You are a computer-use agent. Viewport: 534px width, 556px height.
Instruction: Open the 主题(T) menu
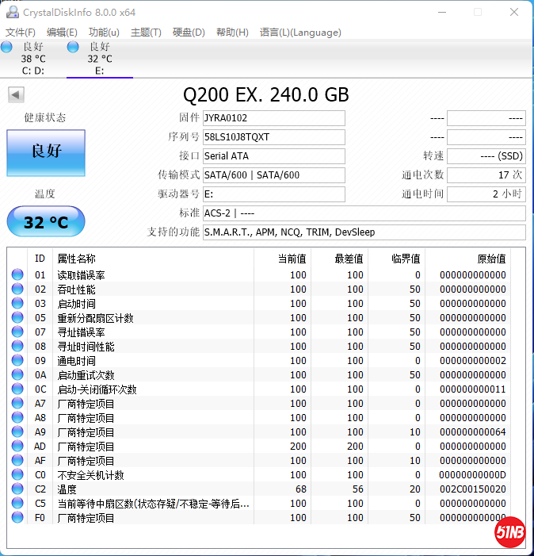pyautogui.click(x=146, y=33)
